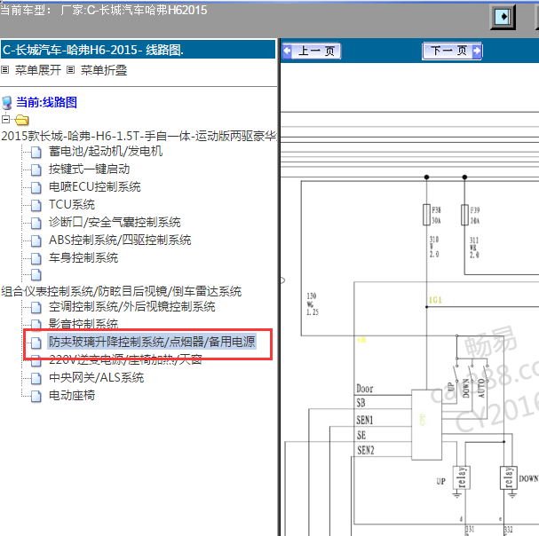Click the SEN1 label in diagram

coord(365,420)
